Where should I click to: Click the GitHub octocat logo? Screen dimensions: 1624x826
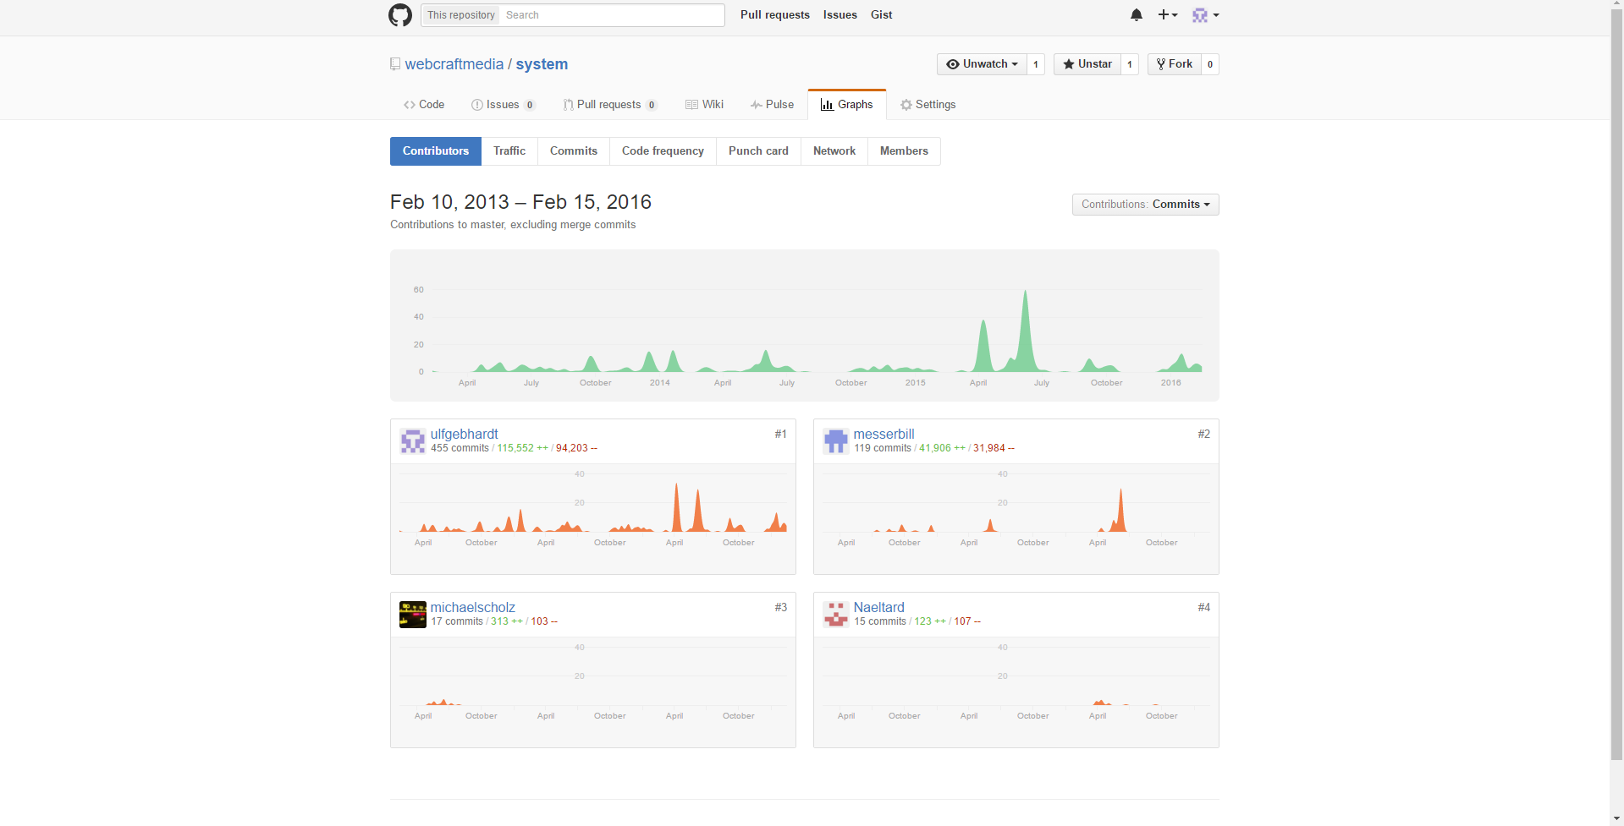click(399, 15)
